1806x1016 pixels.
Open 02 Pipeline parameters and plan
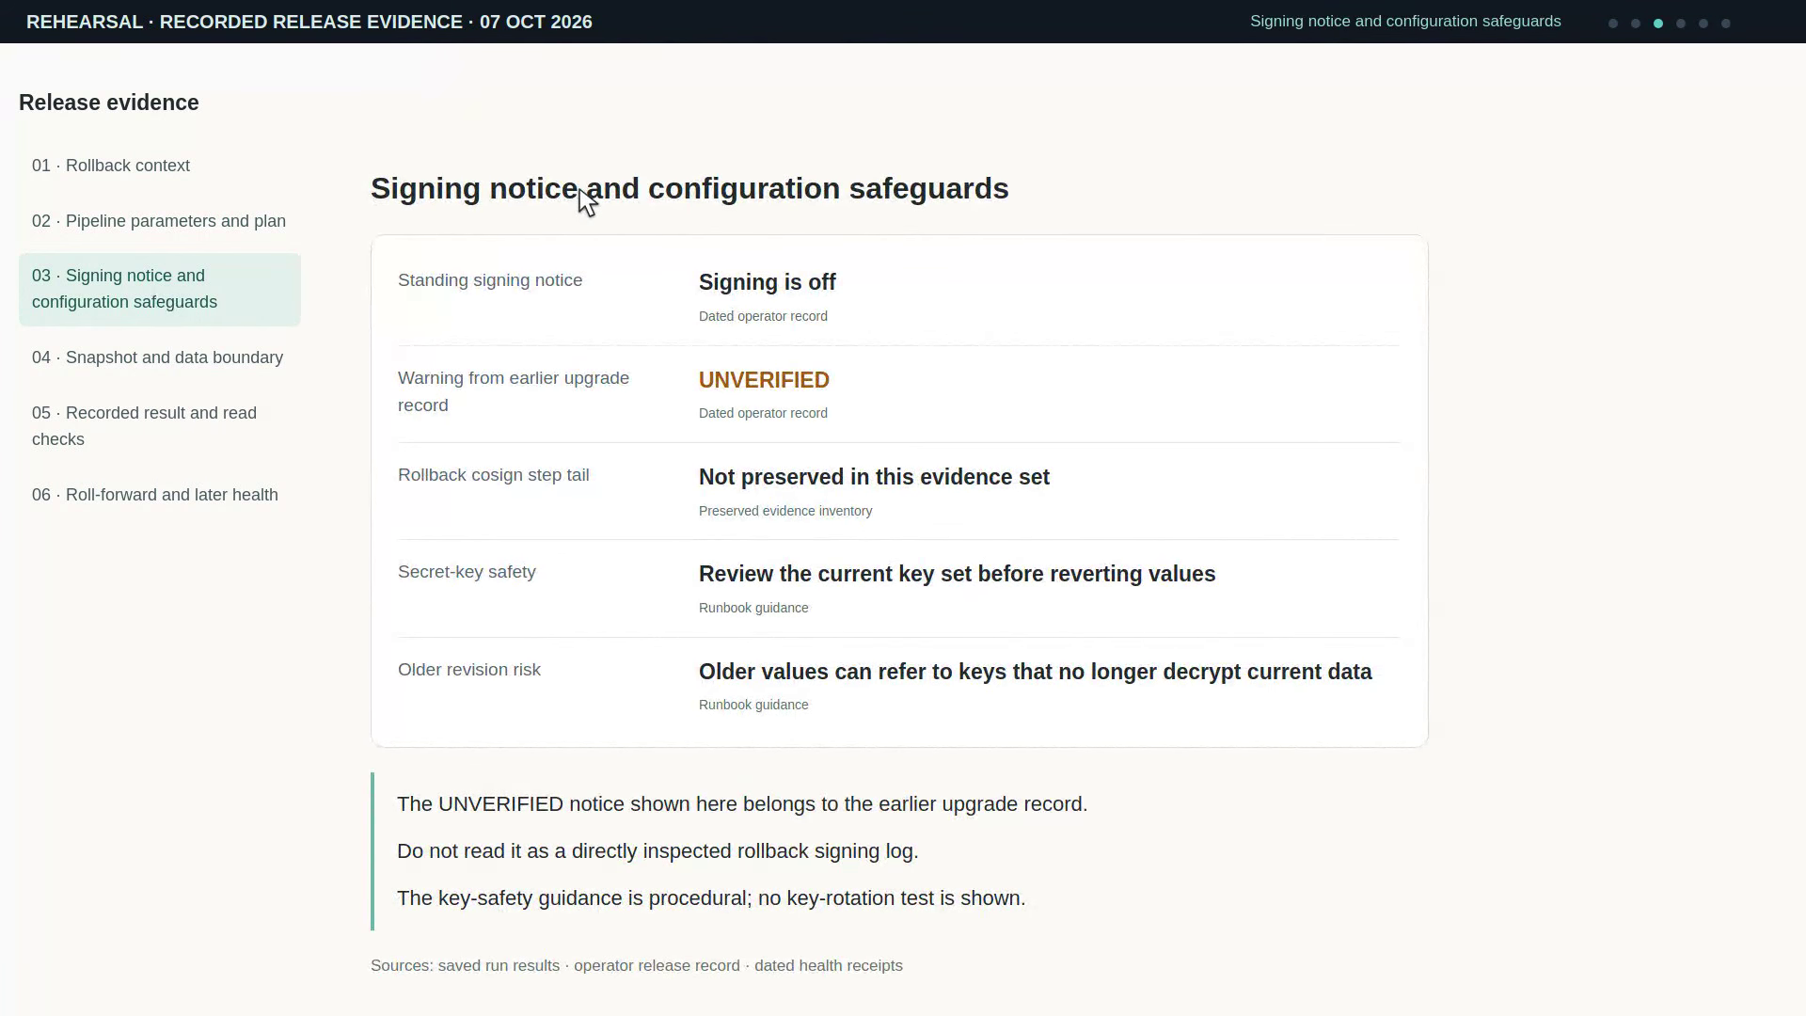click(160, 221)
